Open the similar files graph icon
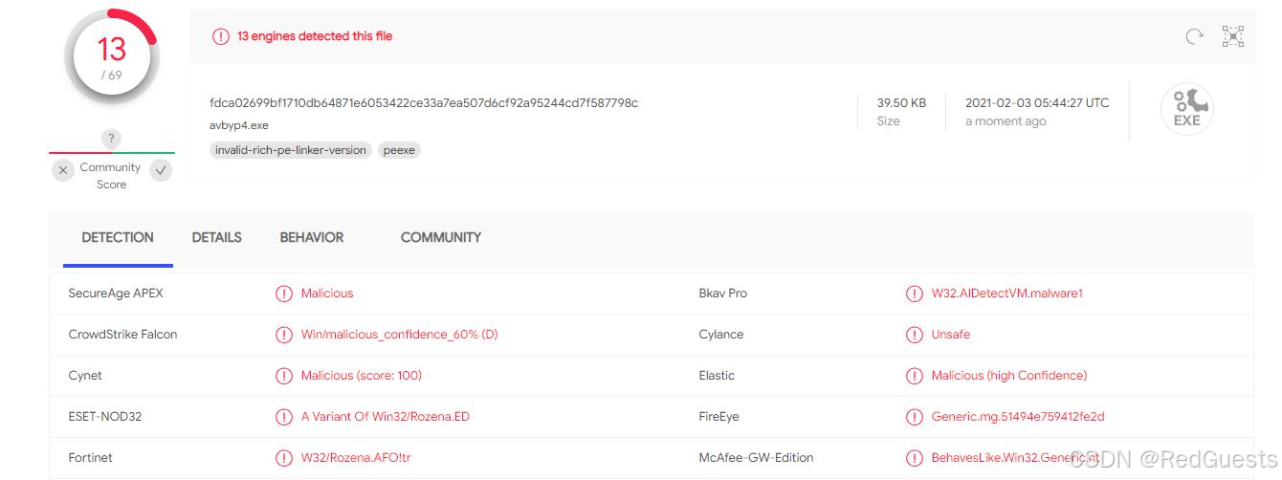 1233,36
